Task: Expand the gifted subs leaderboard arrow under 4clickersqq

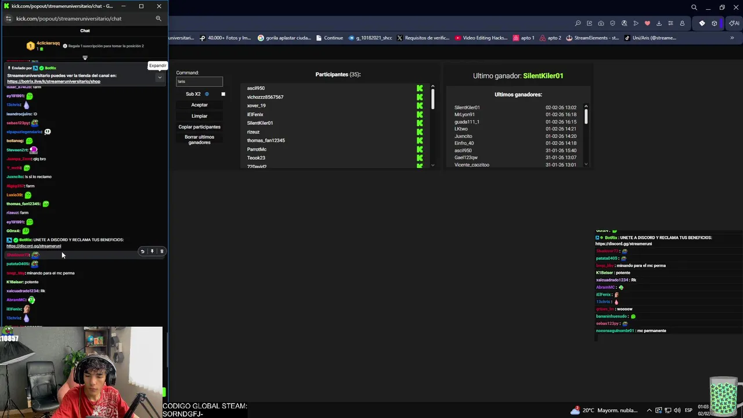Action: (x=85, y=57)
